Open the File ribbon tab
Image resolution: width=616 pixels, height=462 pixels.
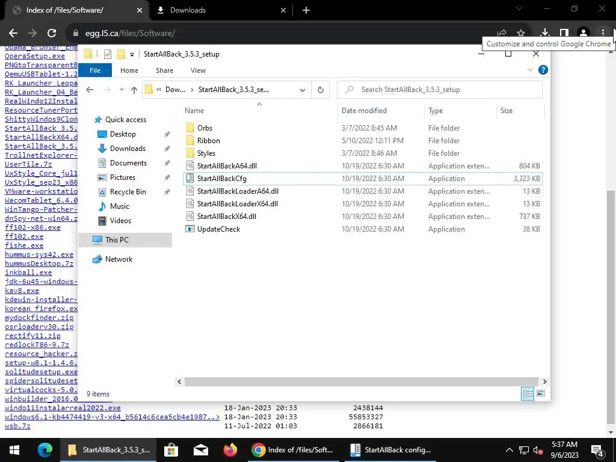95,70
